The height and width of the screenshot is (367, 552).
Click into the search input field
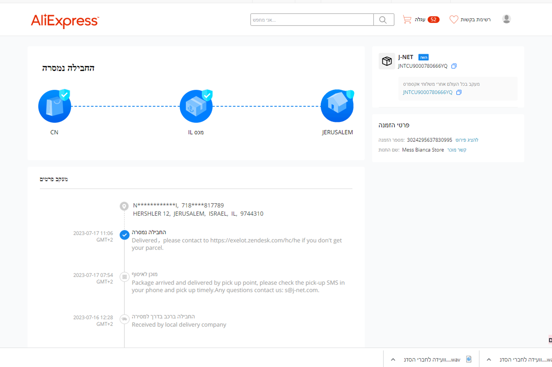click(x=312, y=20)
